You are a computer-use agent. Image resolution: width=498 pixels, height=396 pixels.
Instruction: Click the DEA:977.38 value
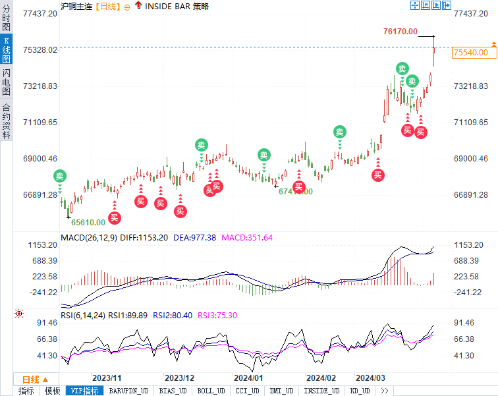click(x=195, y=238)
